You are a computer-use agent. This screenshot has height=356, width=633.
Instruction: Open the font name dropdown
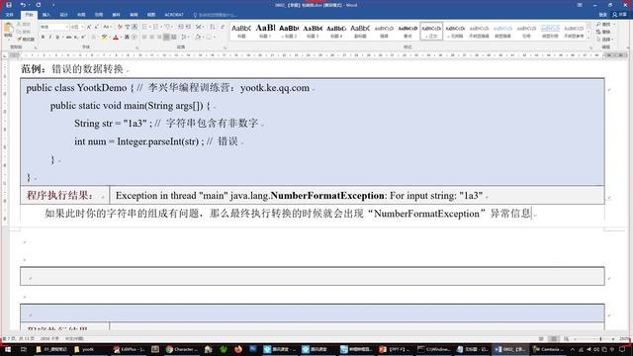click(66, 27)
